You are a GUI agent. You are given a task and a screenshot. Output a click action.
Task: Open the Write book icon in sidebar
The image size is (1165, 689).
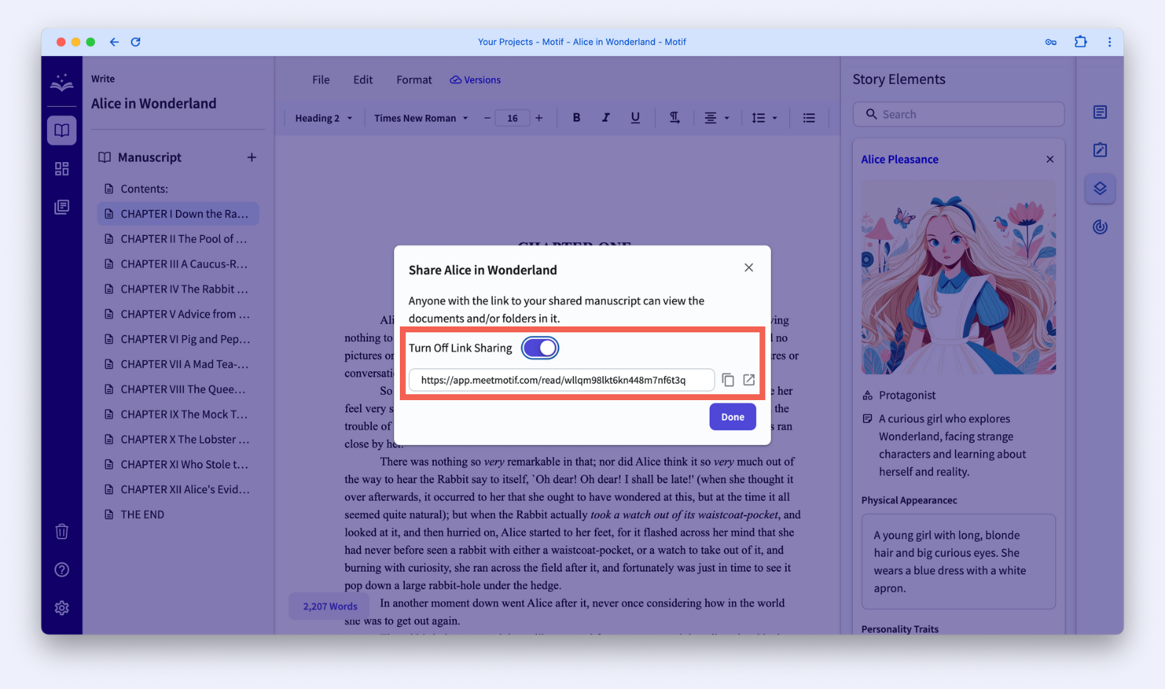tap(62, 130)
